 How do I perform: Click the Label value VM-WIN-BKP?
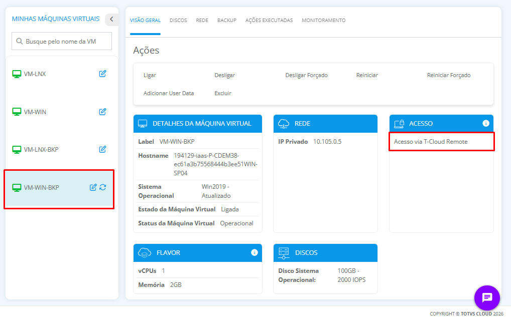click(x=177, y=142)
